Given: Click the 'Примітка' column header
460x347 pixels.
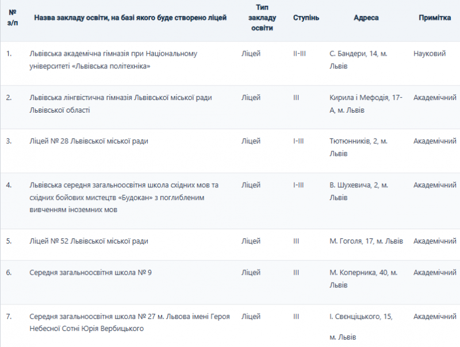Looking at the screenshot, I should click(x=435, y=18).
